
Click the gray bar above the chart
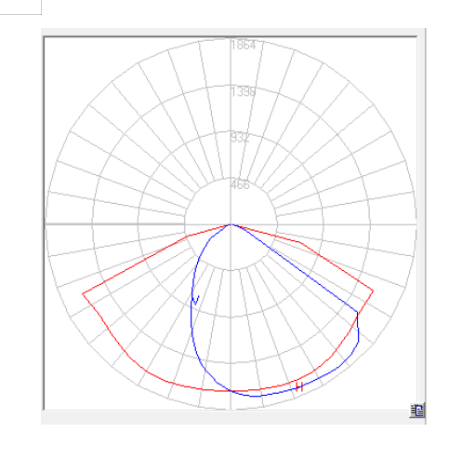pyautogui.click(x=233, y=32)
